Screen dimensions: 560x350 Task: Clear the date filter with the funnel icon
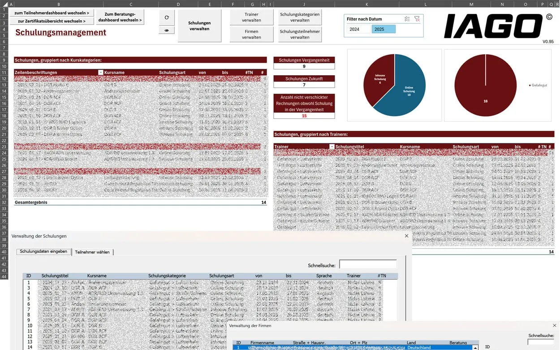[417, 19]
